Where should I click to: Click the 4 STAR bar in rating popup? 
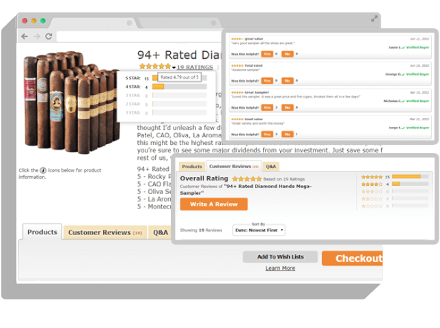[x=180, y=87]
